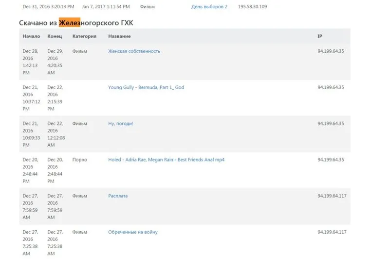Click the "Порно" category cell
Image resolution: width=370 pixels, height=259 pixels.
(79, 159)
